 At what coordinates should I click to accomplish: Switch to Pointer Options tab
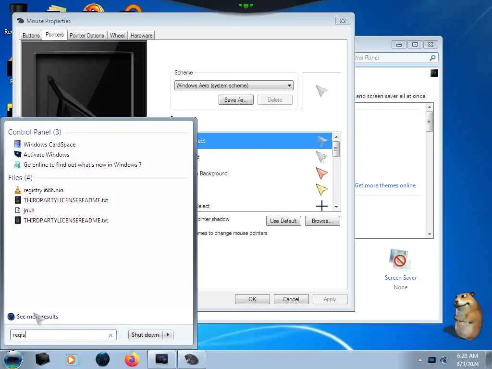[x=86, y=36]
